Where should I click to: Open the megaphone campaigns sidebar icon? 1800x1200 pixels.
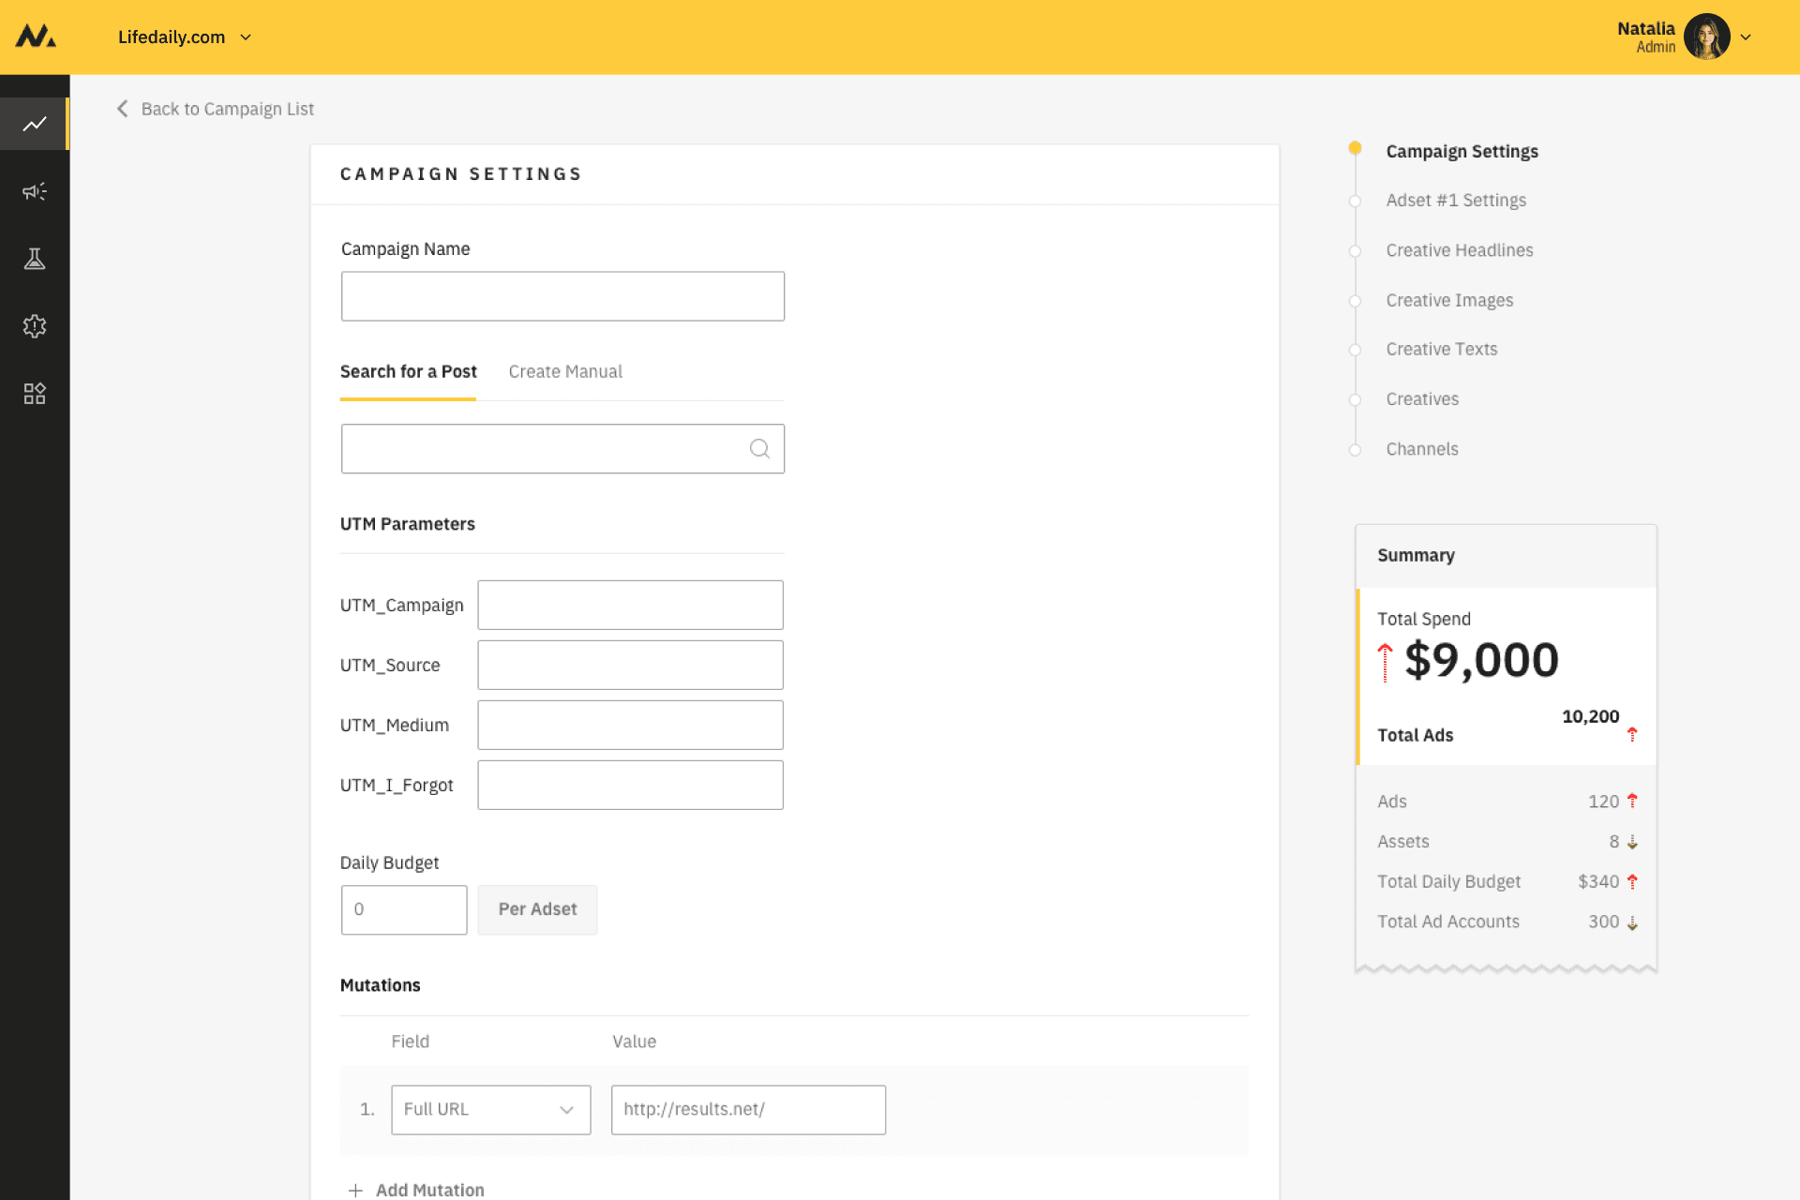coord(35,191)
